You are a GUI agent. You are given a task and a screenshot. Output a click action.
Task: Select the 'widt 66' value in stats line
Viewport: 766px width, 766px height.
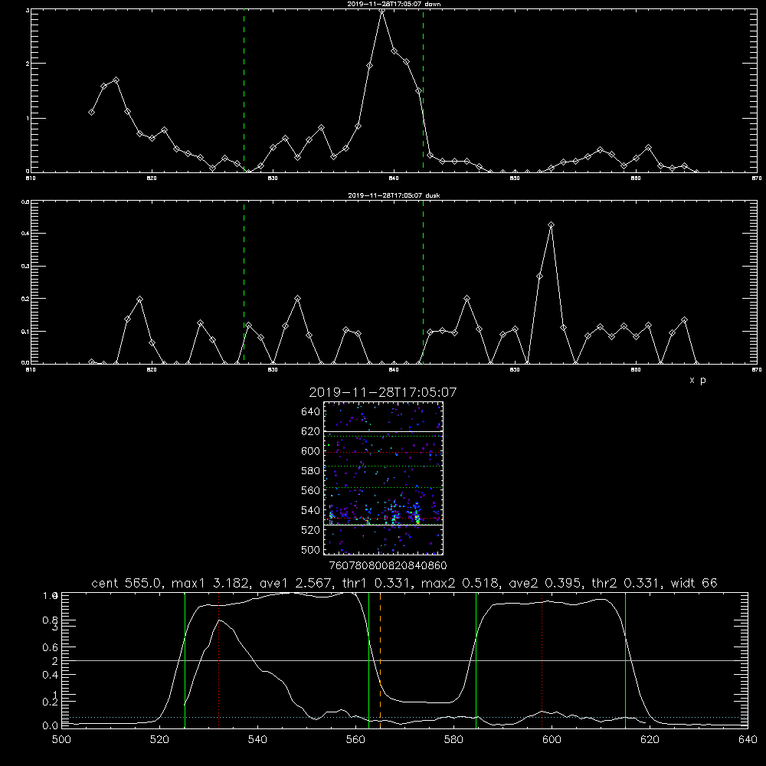[x=694, y=583]
